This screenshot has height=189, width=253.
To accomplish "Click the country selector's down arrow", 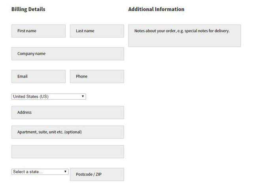I will click(83, 96).
